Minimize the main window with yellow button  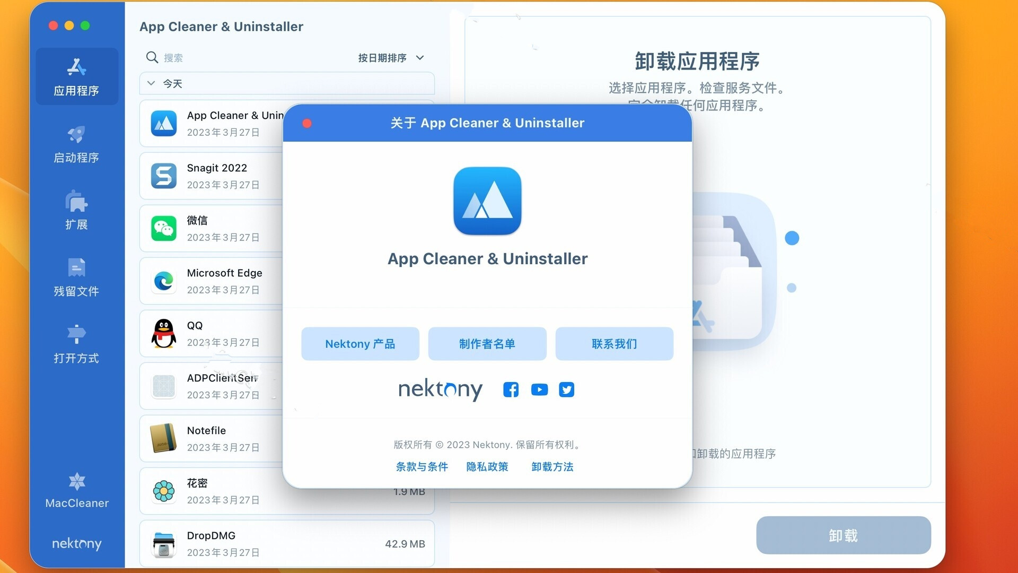(69, 25)
